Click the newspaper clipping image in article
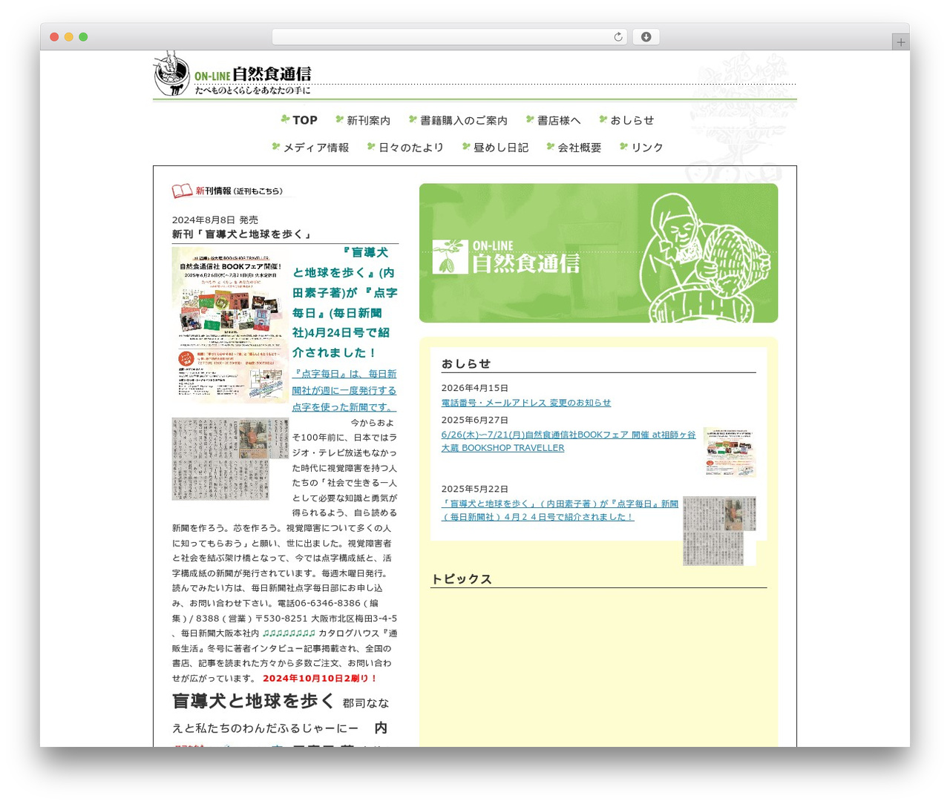This screenshot has height=804, width=950. 230,458
